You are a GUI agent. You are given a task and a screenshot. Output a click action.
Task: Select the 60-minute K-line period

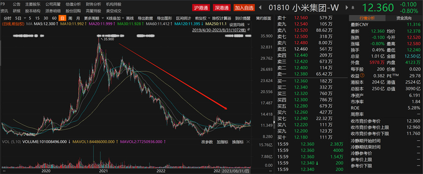pyautogui.click(x=54, y=18)
